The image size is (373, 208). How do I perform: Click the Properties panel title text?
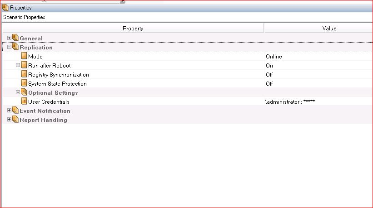[21, 8]
